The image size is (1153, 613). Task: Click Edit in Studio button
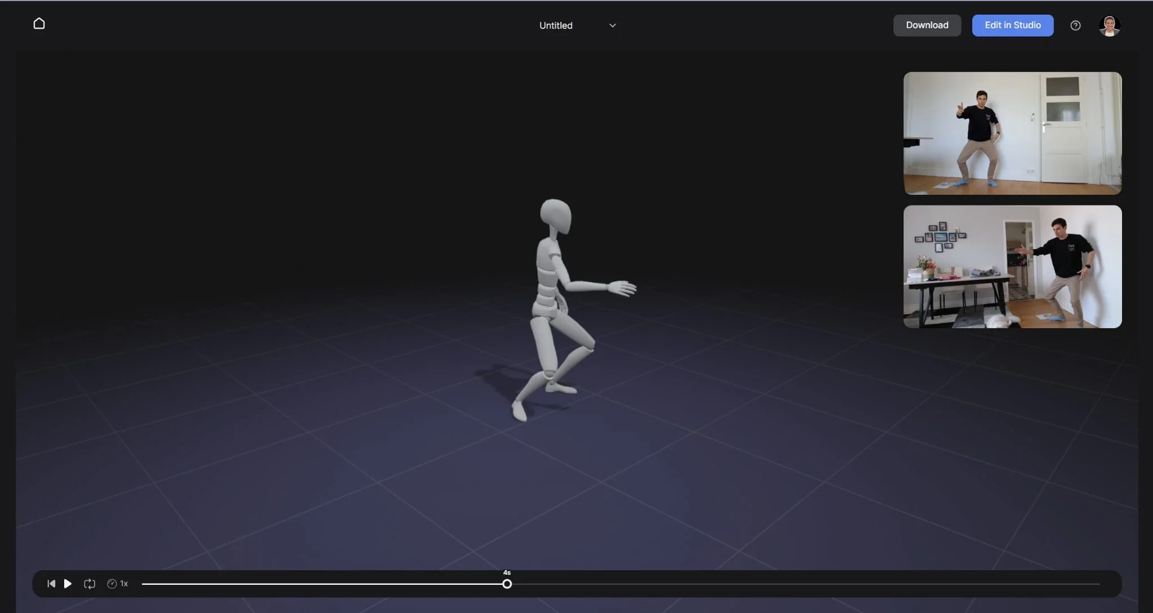pyautogui.click(x=1012, y=25)
